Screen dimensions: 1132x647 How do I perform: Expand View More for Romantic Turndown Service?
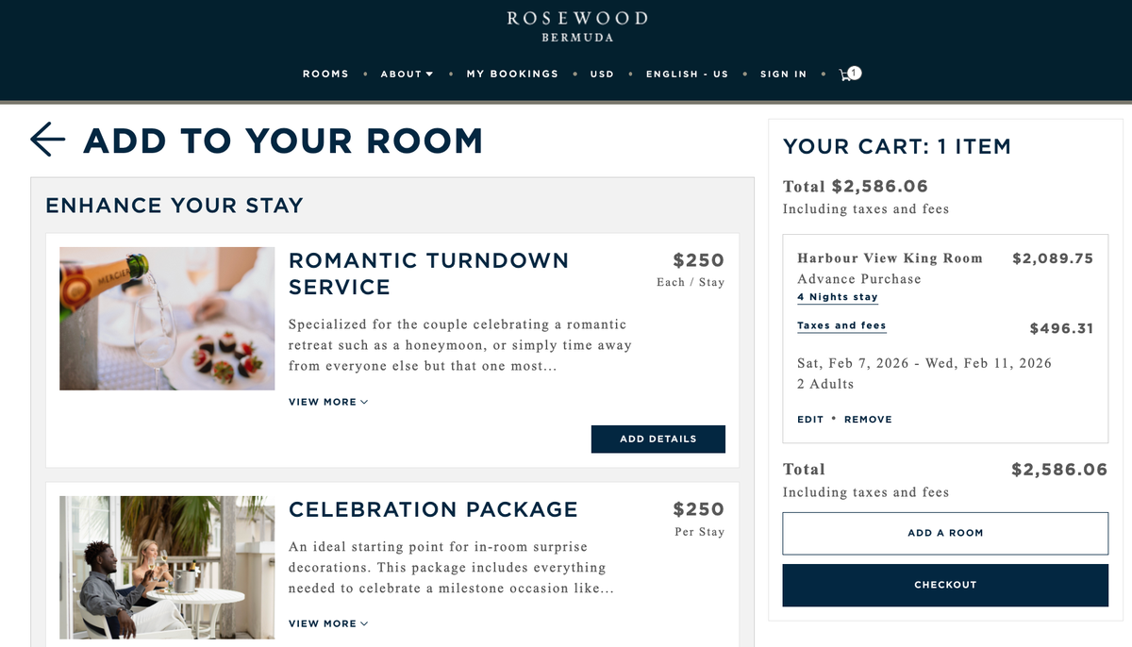coord(328,402)
